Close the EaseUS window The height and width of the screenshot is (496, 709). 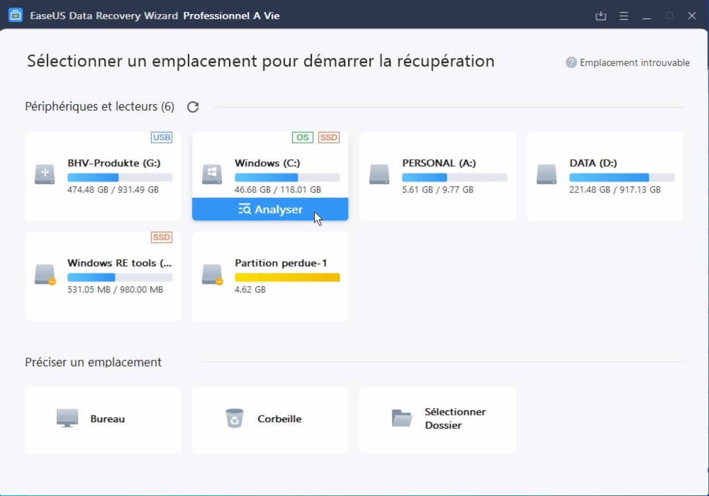[x=692, y=16]
